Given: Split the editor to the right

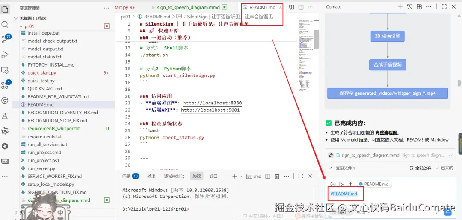Looking at the screenshot, I should (x=301, y=7).
